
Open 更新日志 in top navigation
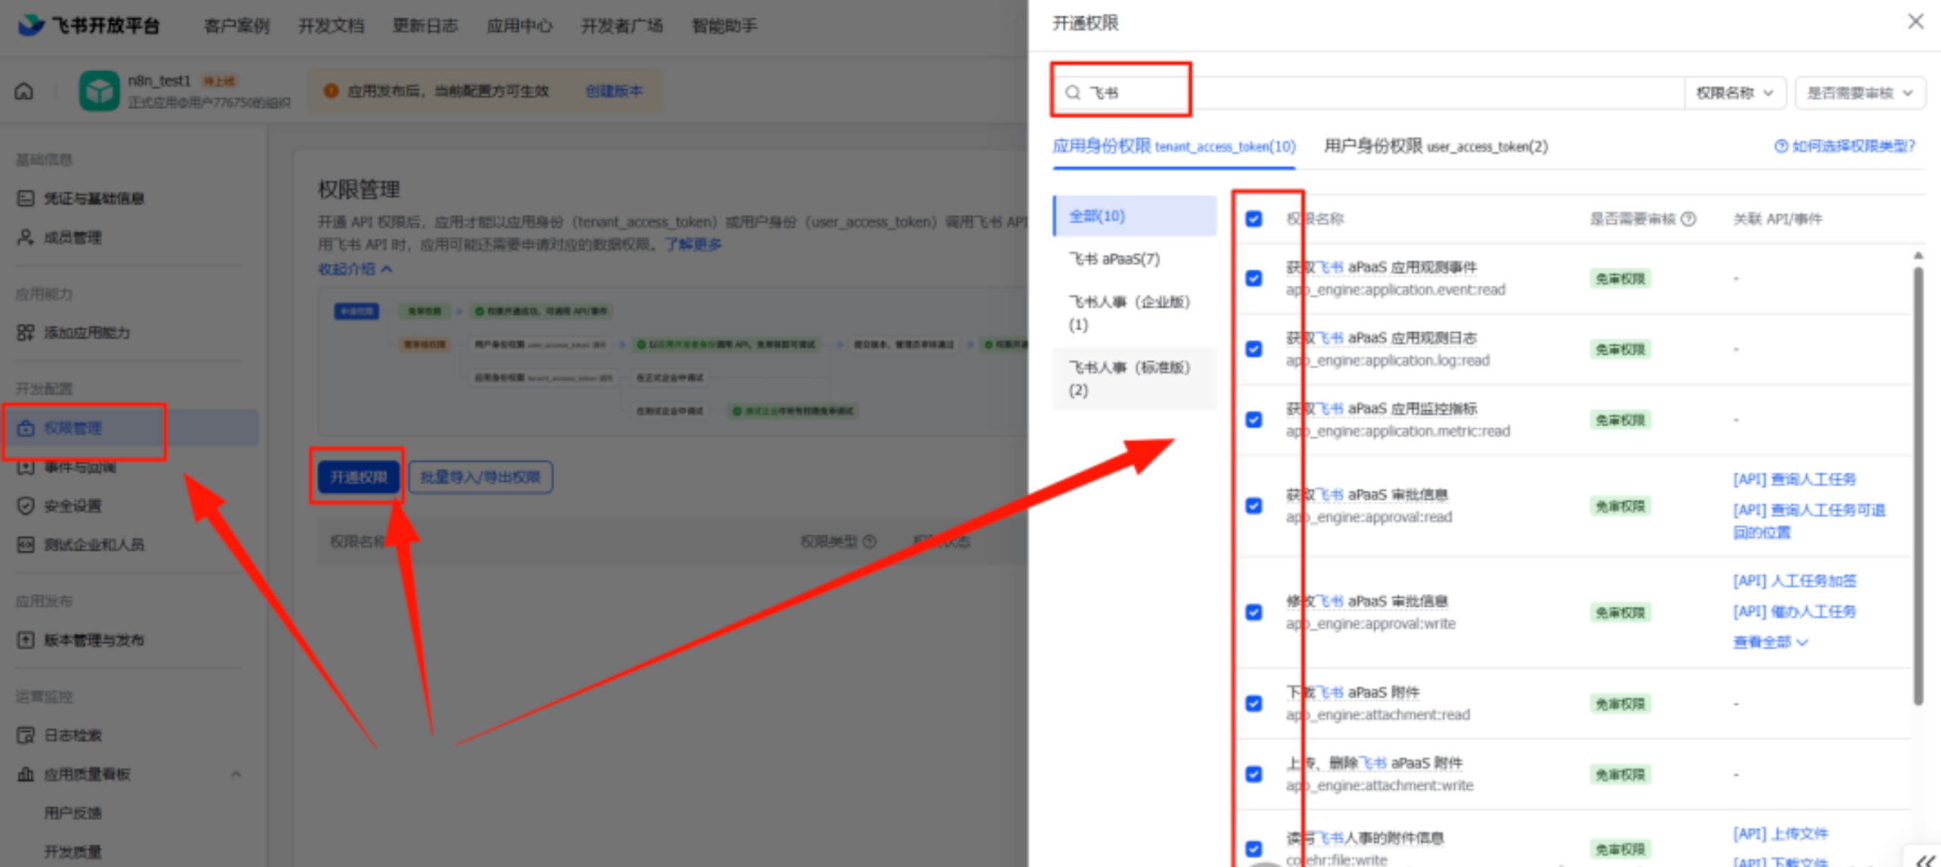[425, 26]
